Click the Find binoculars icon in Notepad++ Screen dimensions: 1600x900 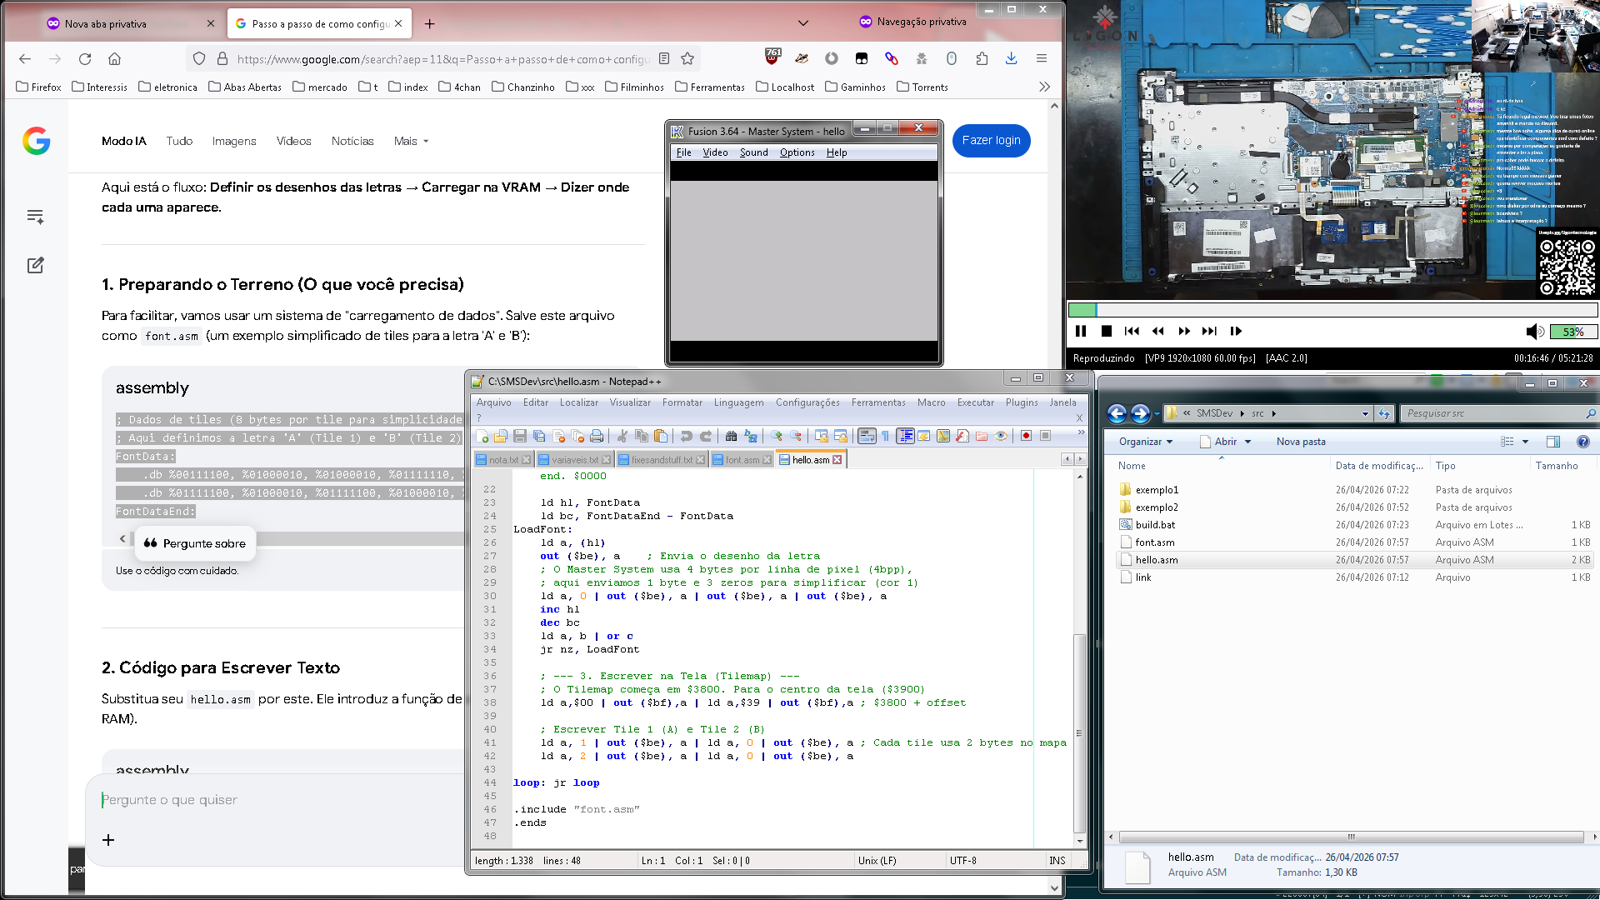tap(731, 436)
